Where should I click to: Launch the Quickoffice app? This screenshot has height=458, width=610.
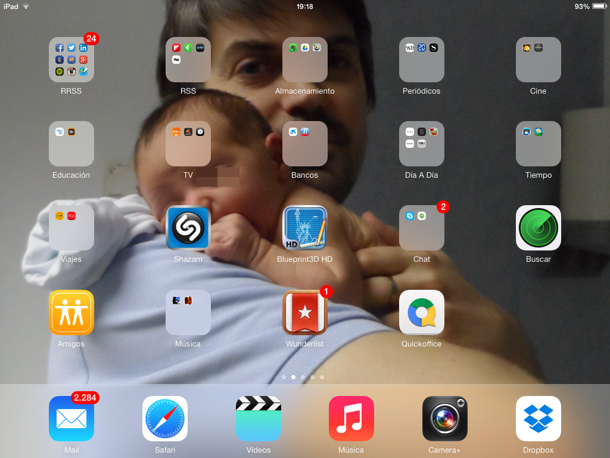[x=421, y=312]
